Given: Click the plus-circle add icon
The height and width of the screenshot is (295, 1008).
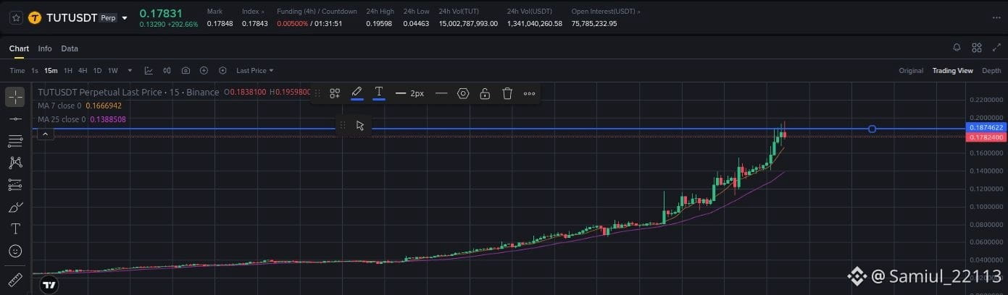Looking at the screenshot, I should click(x=204, y=71).
